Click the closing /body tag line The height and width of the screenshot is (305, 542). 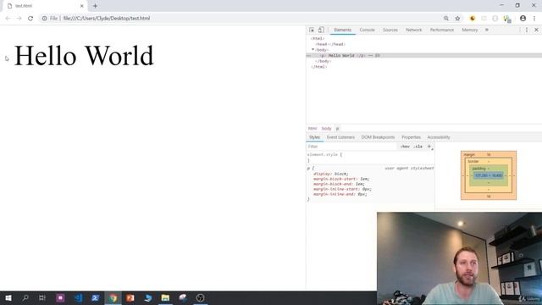[324, 61]
